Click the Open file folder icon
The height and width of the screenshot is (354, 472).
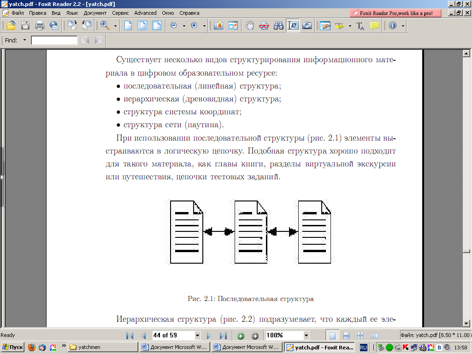click(11, 26)
